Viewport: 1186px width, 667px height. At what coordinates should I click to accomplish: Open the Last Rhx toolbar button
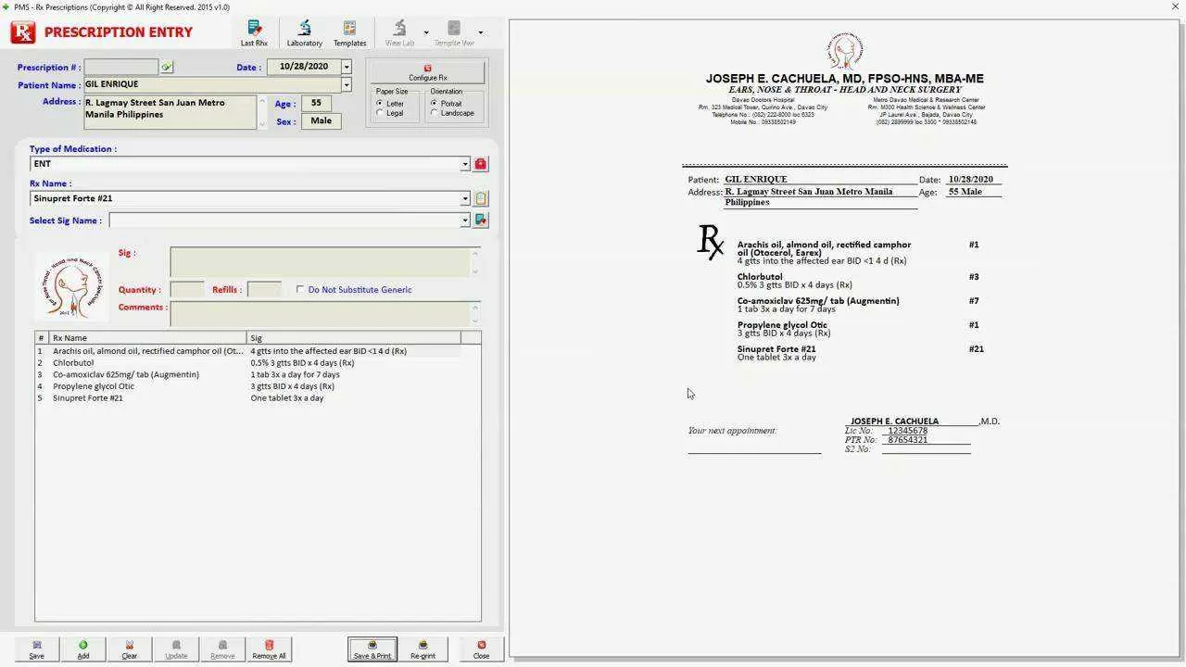pos(254,33)
